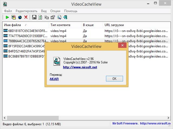173x129 pixels.
Task: Select file name 788B6A4C3C2307652627E4...
Action: click(x=28, y=41)
